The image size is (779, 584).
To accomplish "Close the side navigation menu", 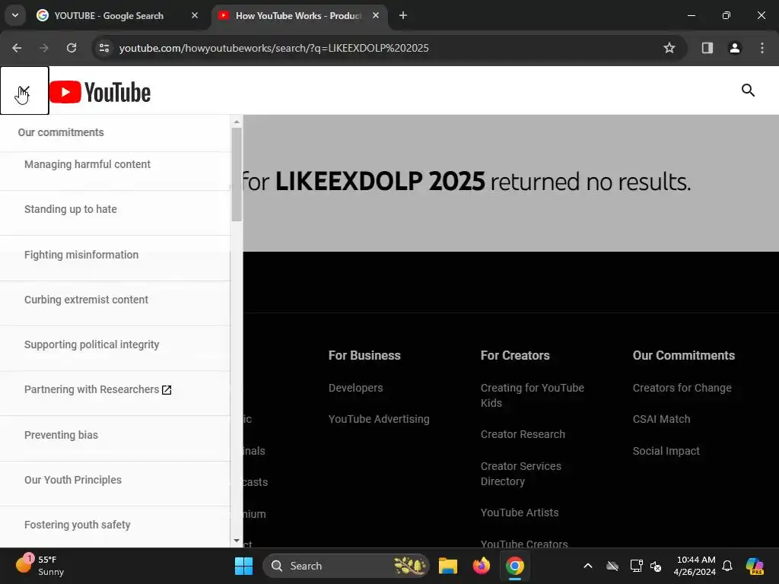I will pos(24,90).
